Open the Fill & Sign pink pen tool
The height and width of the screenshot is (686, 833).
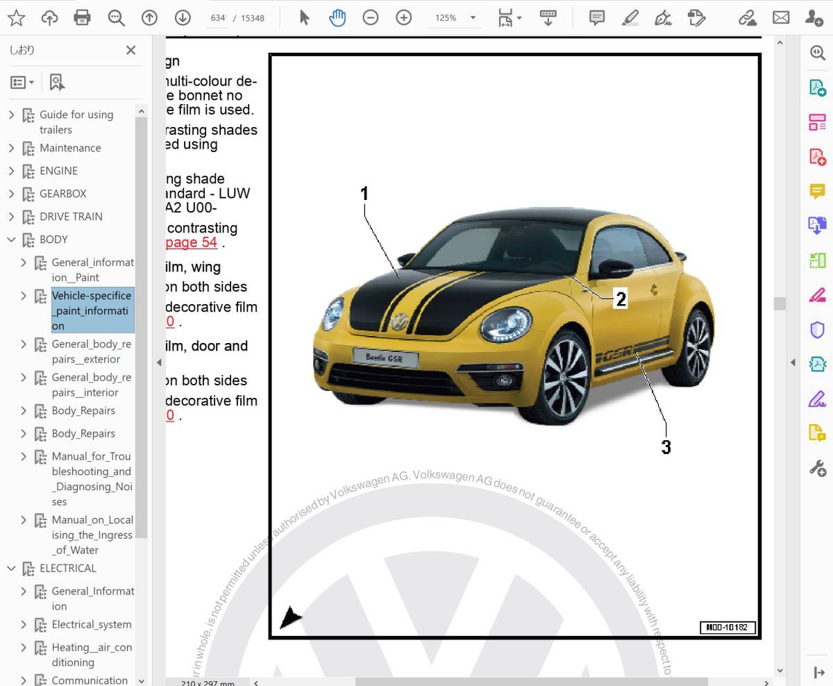(x=817, y=295)
